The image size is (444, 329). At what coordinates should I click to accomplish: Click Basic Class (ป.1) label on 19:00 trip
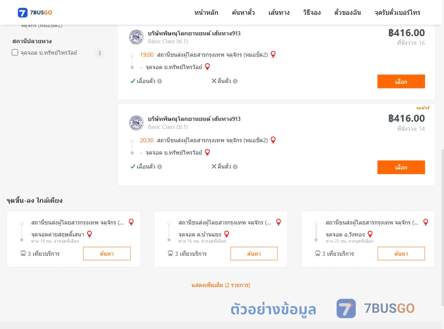coord(168,42)
